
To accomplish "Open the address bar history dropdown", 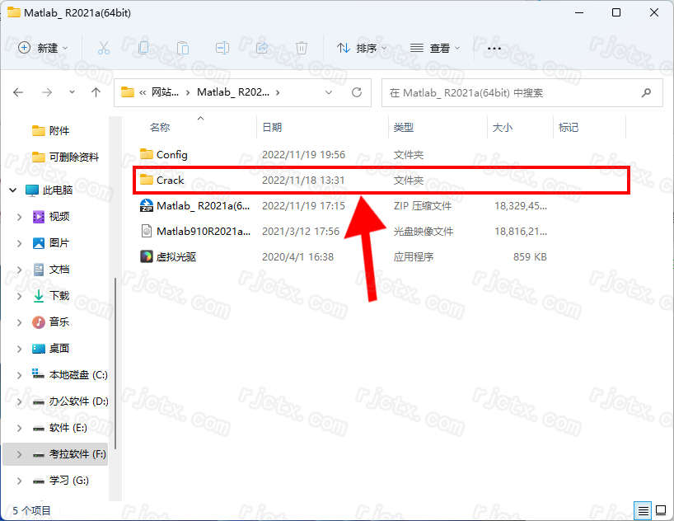I will (330, 92).
